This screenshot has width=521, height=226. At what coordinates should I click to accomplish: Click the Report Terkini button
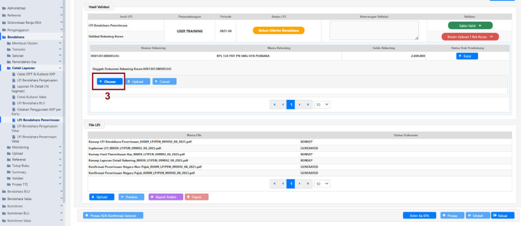pos(166,197)
